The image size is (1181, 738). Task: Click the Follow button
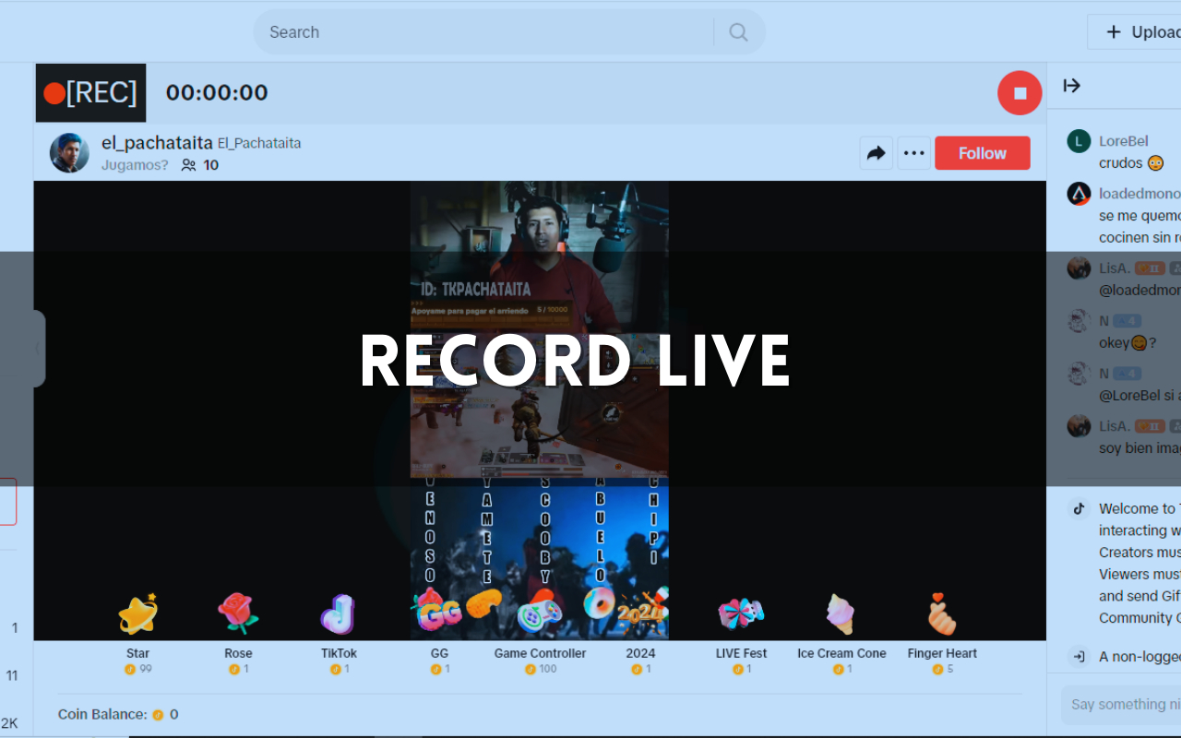tap(982, 153)
